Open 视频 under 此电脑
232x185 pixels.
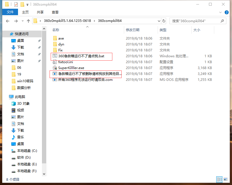(x=21, y=110)
